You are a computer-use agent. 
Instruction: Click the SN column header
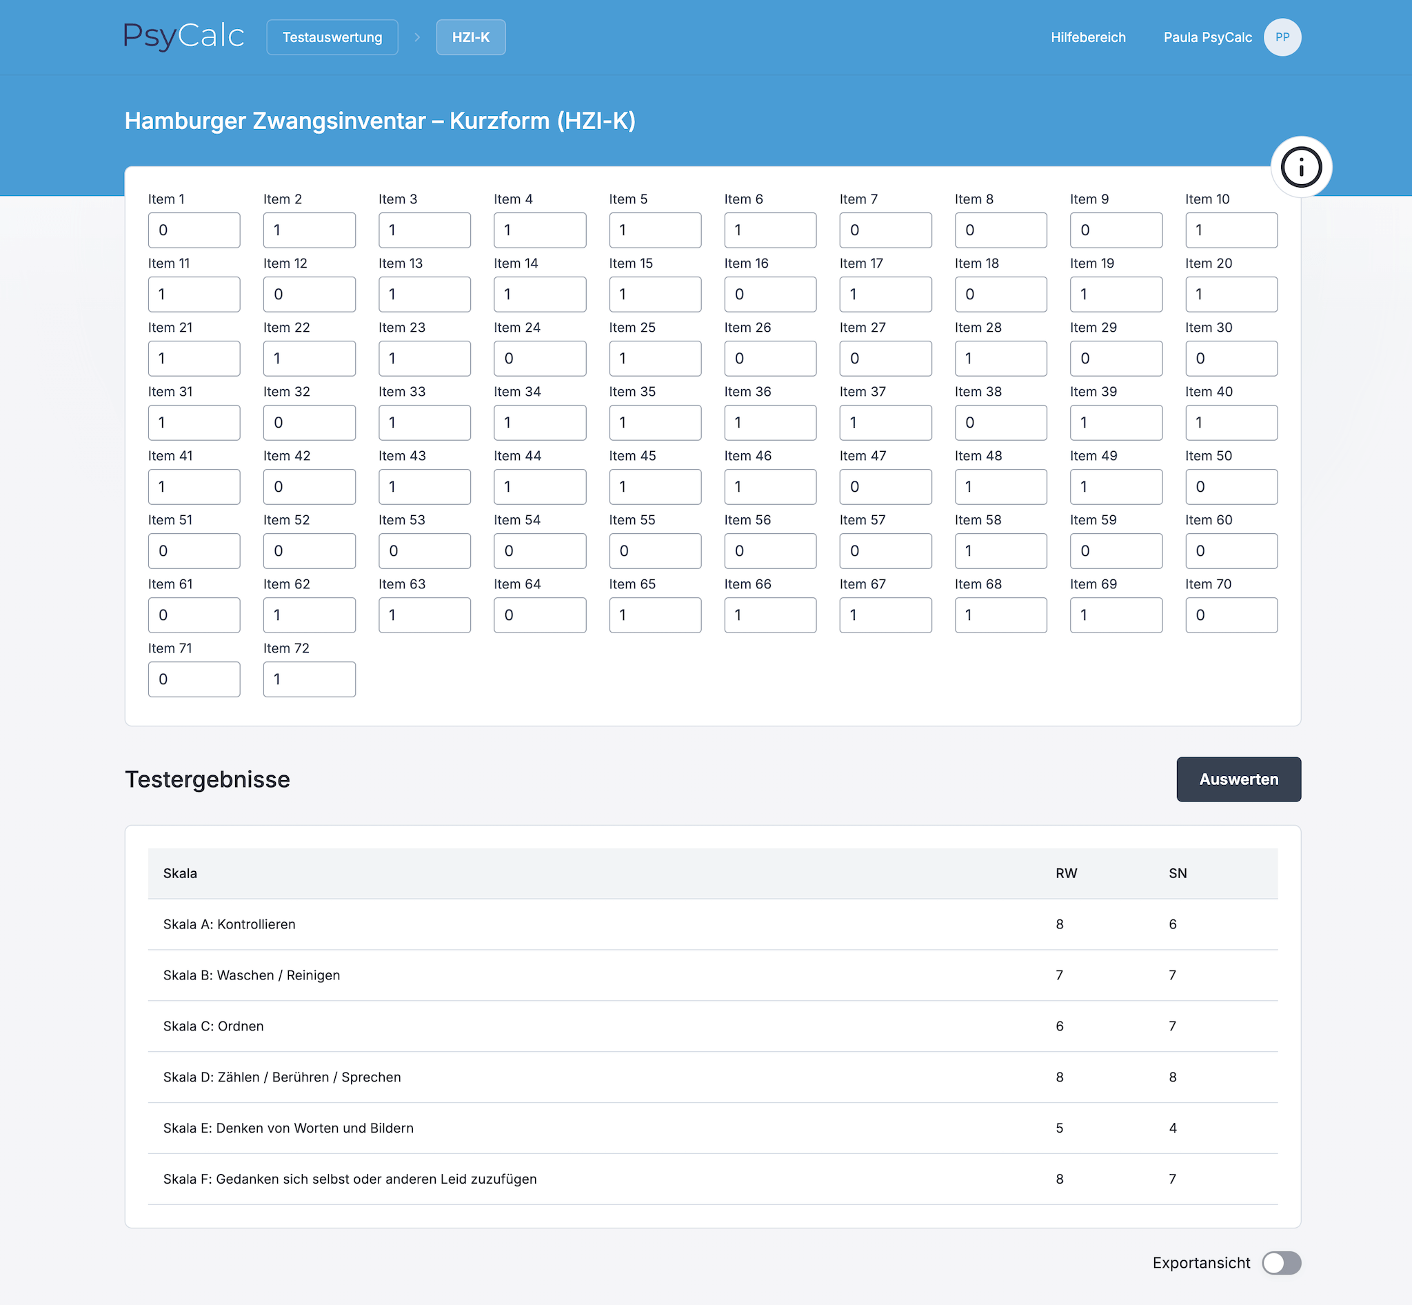pos(1177,873)
